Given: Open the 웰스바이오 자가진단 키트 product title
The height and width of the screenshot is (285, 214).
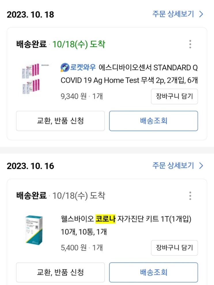Looking at the screenshot, I should click(x=126, y=225).
